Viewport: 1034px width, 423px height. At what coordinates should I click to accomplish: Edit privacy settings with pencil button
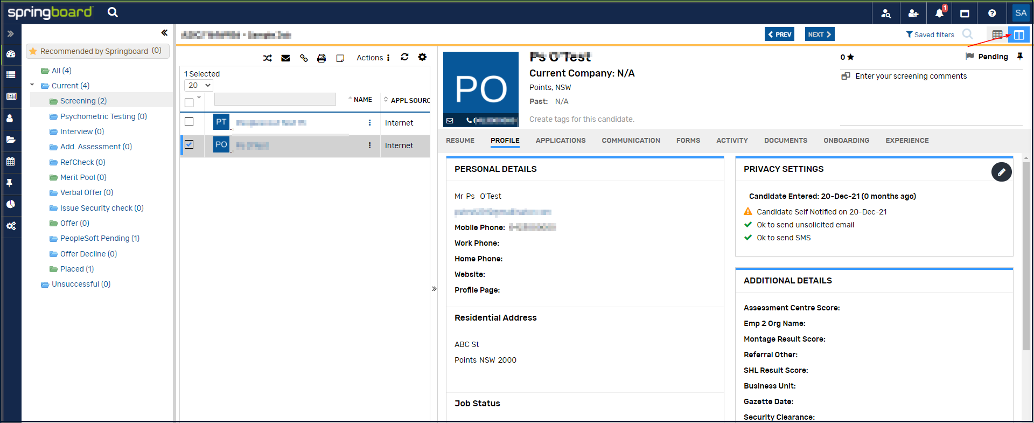[x=1001, y=172]
